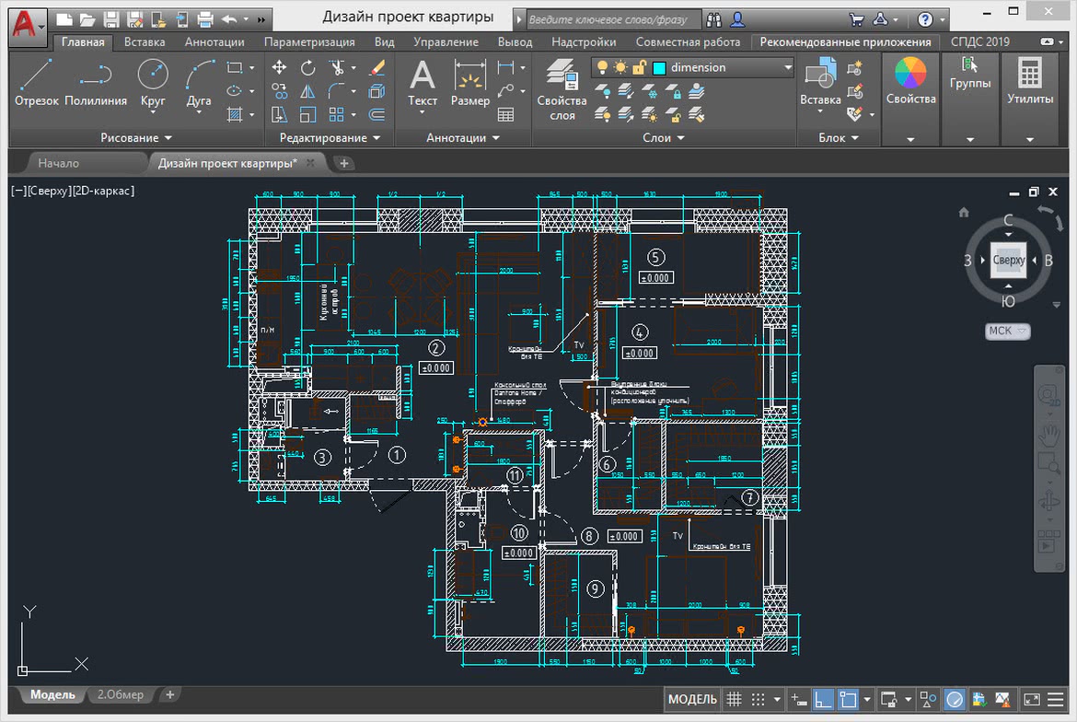The height and width of the screenshot is (722, 1077).
Task: Open the Свойства color wheel panel
Action: click(x=910, y=78)
